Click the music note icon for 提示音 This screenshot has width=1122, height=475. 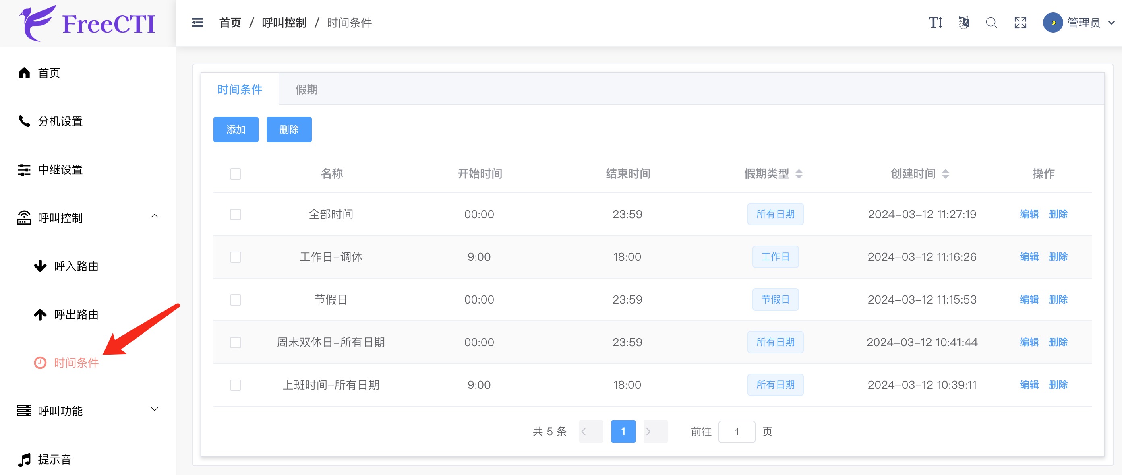(24, 459)
